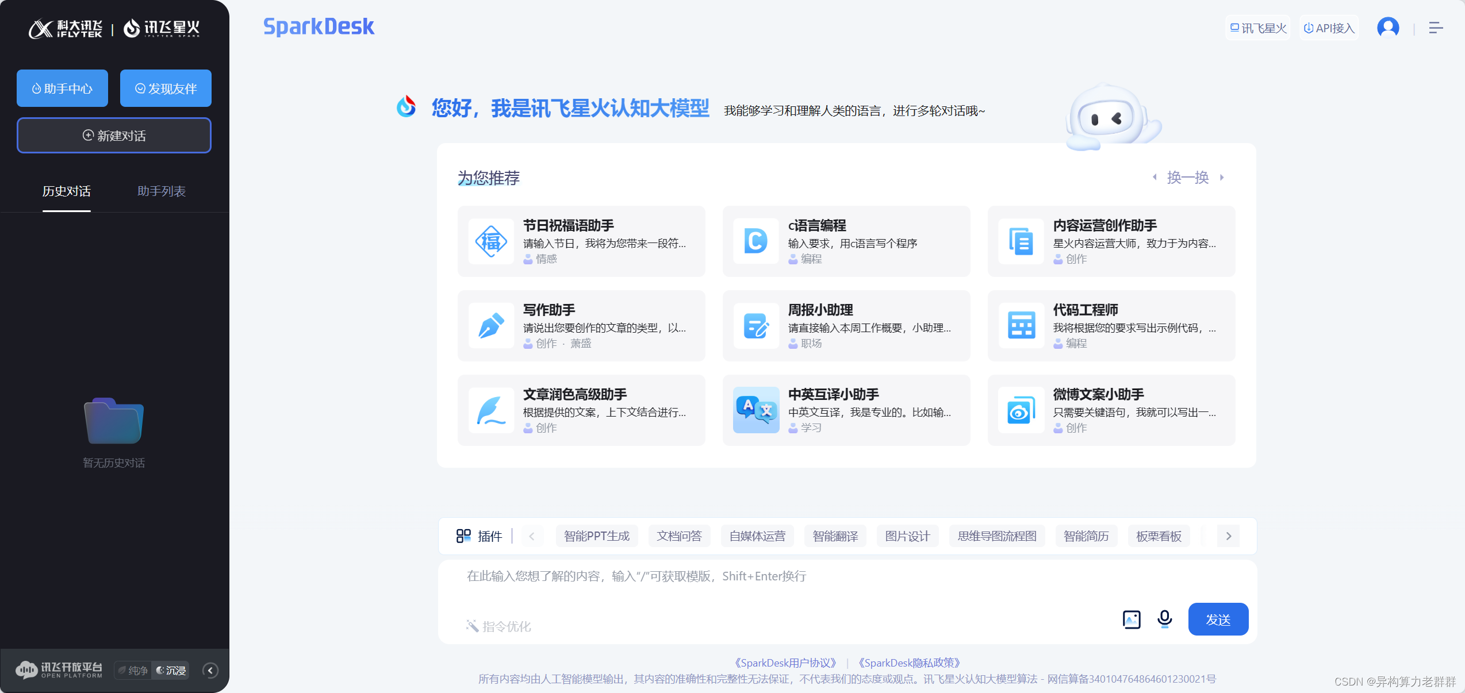Click 换一换 to refresh recommendations
The height and width of the screenshot is (693, 1465).
pyautogui.click(x=1188, y=178)
